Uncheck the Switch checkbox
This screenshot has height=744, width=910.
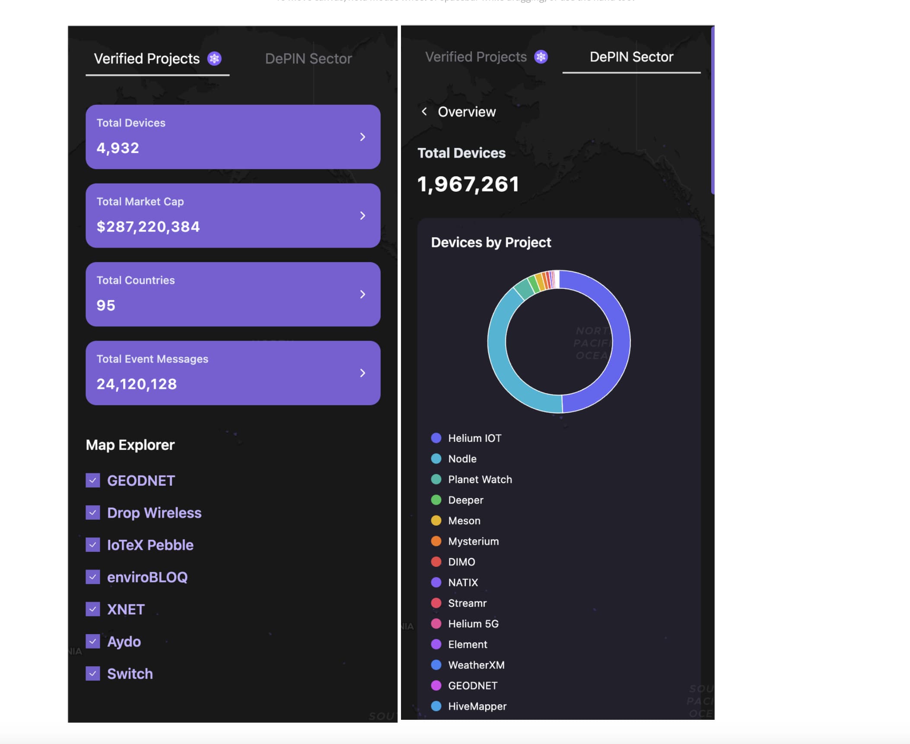tap(93, 674)
